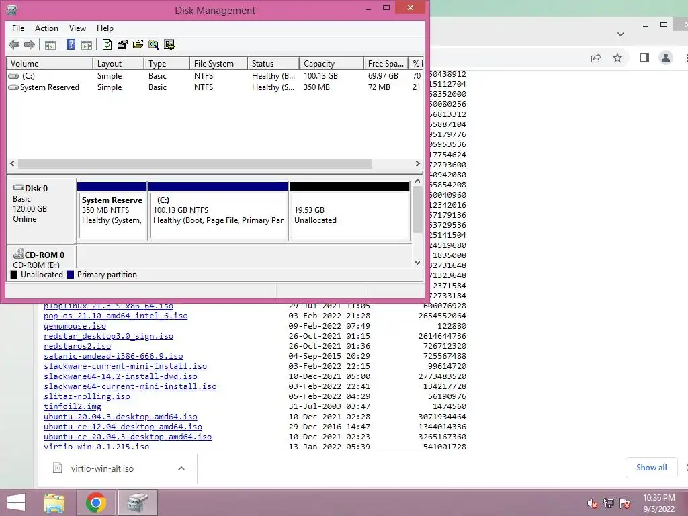This screenshot has width=688, height=516.
Task: Toggle the Show/Hide Console Tree toolbar icon
Action: pyautogui.click(x=50, y=44)
